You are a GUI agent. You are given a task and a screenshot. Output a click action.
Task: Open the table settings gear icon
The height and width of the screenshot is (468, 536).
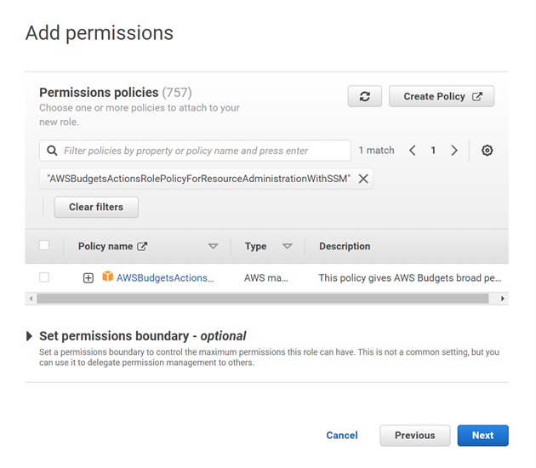coord(487,151)
